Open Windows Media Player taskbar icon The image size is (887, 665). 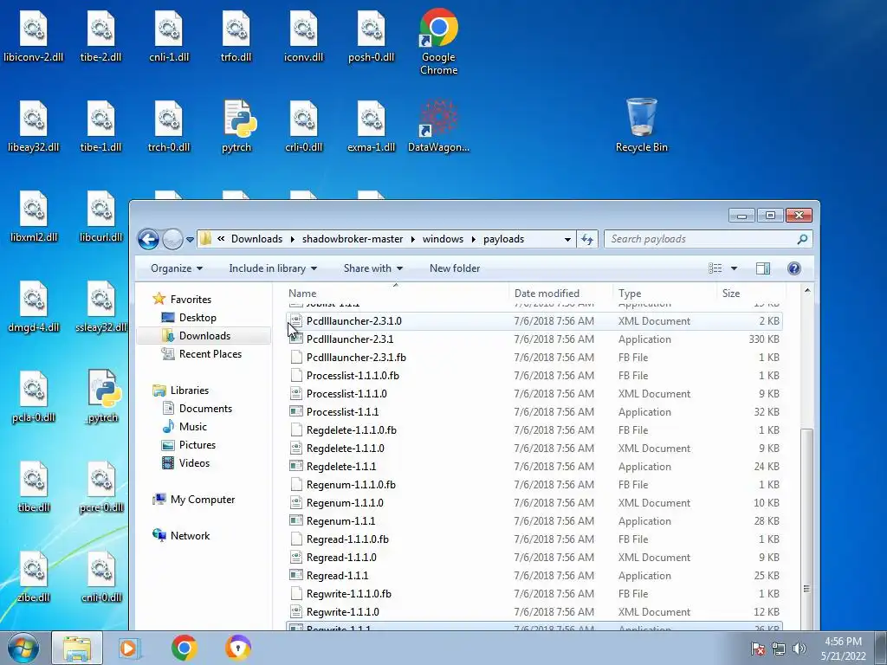point(130,648)
